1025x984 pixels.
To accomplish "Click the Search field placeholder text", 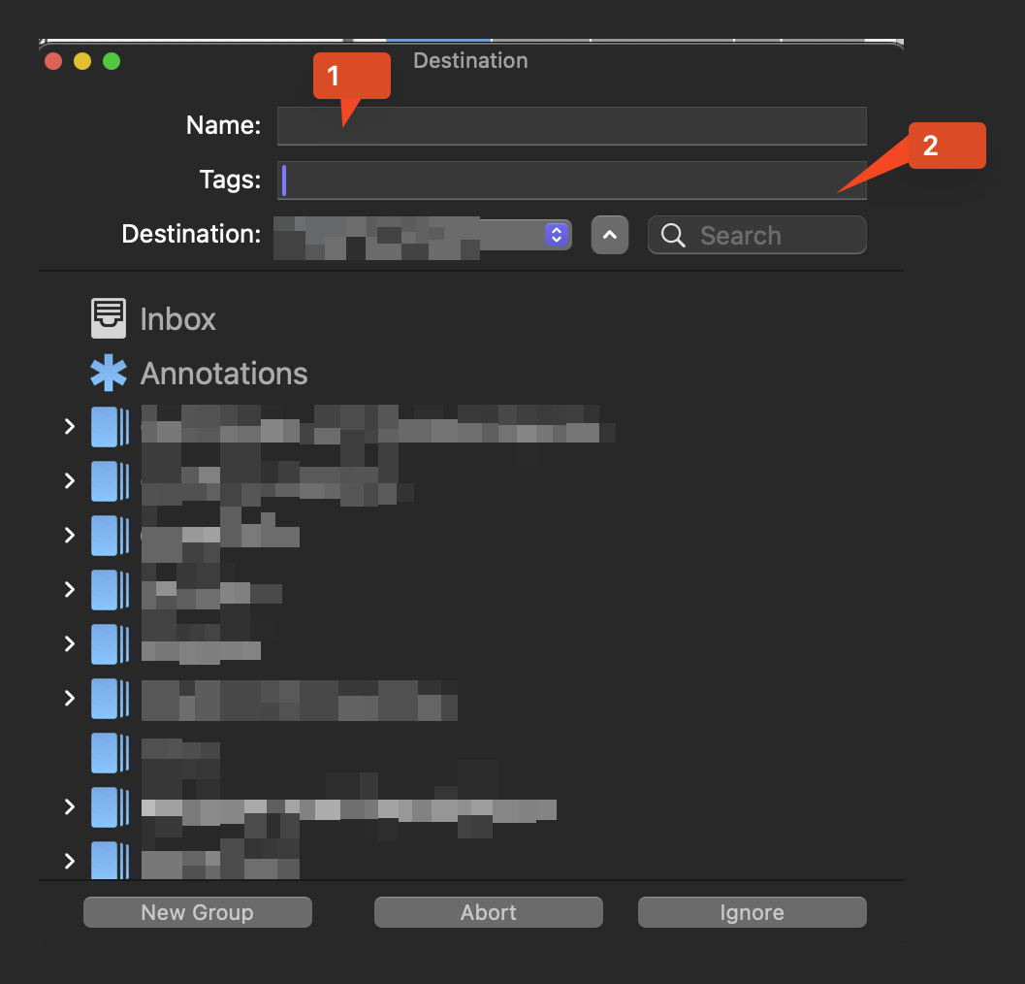I will click(x=740, y=236).
